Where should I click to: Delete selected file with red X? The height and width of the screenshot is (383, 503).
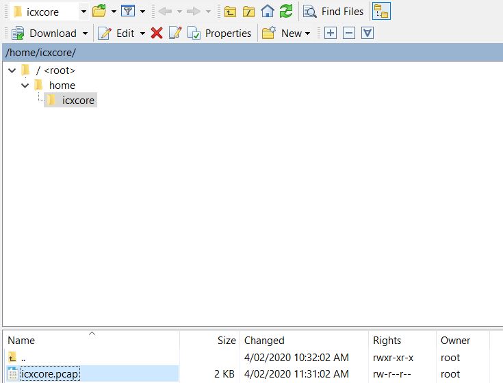[157, 33]
